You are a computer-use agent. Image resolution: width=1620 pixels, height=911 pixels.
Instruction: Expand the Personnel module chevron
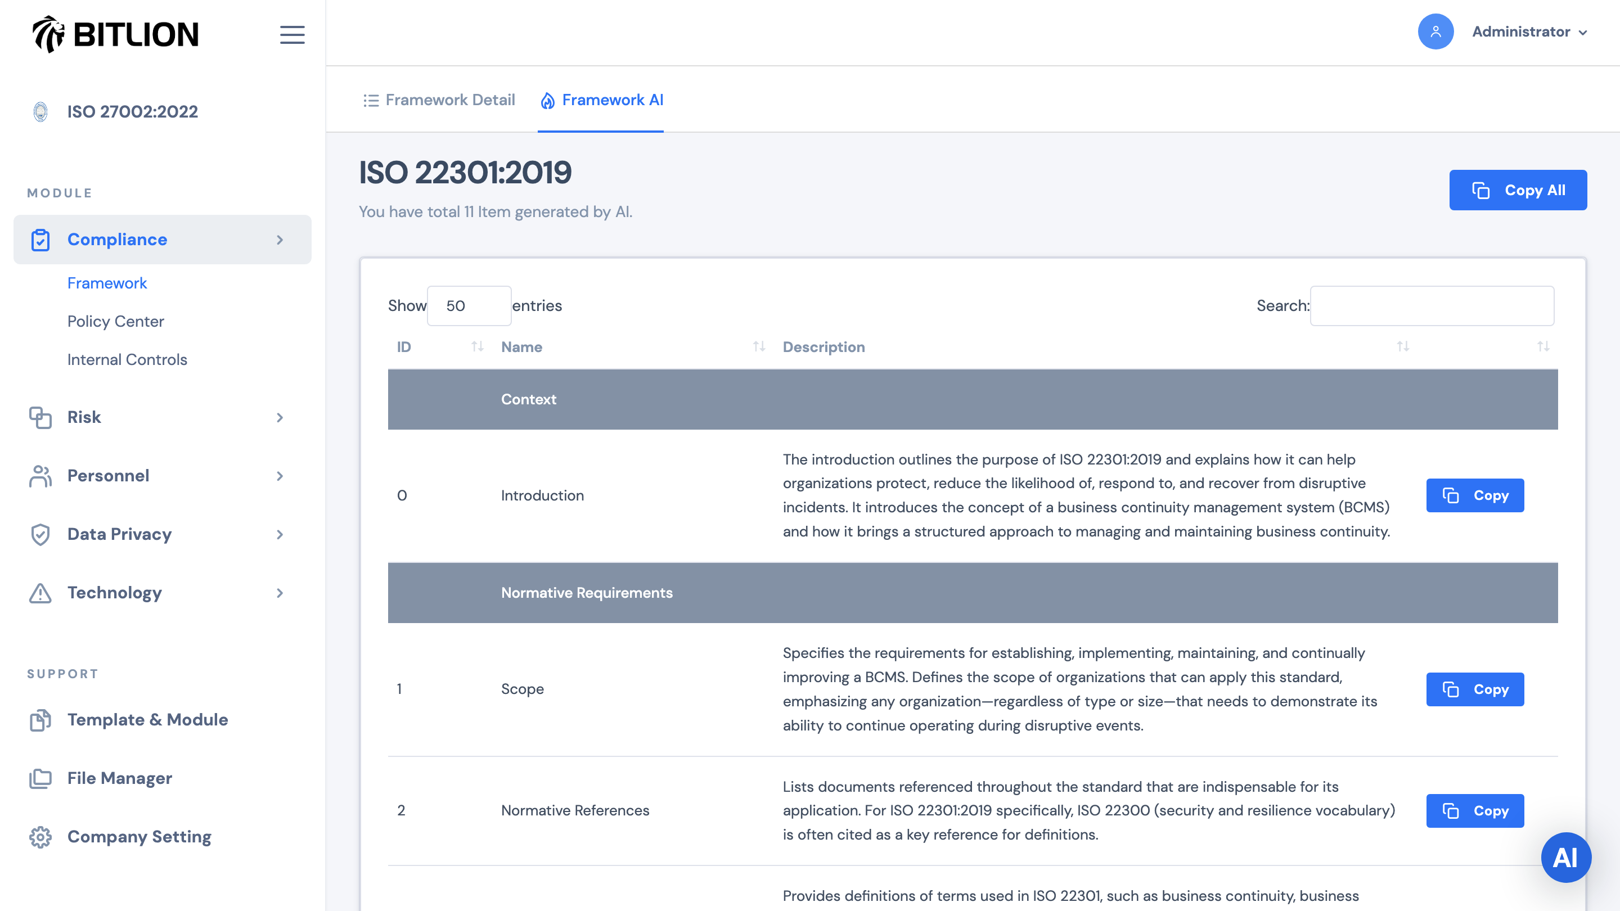click(280, 476)
